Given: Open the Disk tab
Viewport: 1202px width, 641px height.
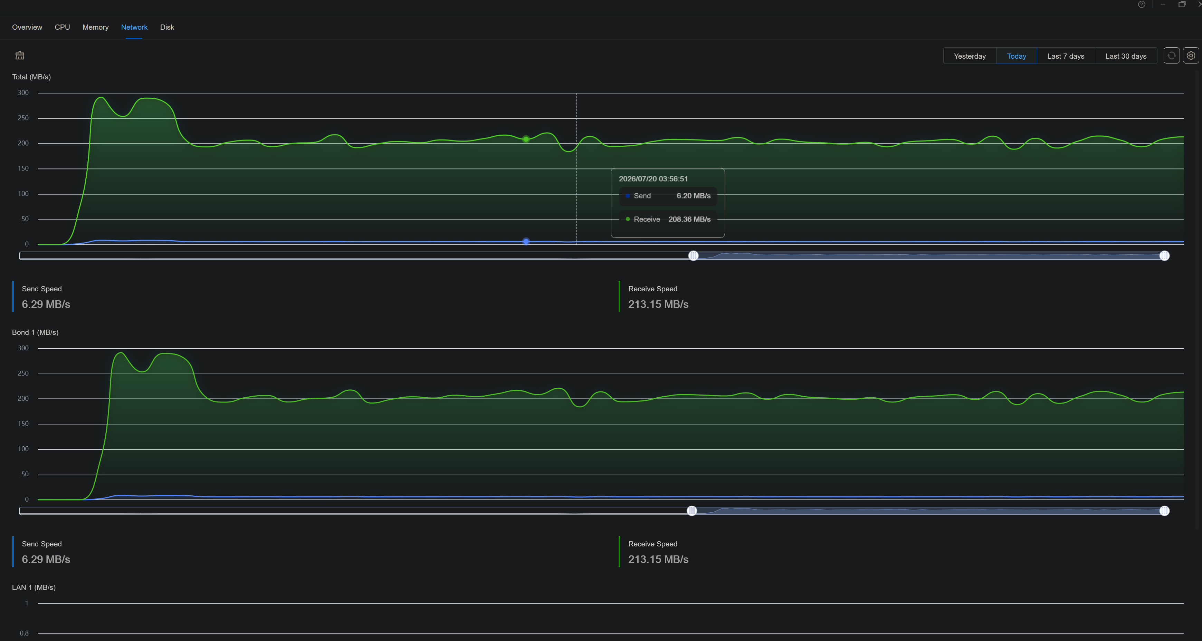Looking at the screenshot, I should coord(166,27).
